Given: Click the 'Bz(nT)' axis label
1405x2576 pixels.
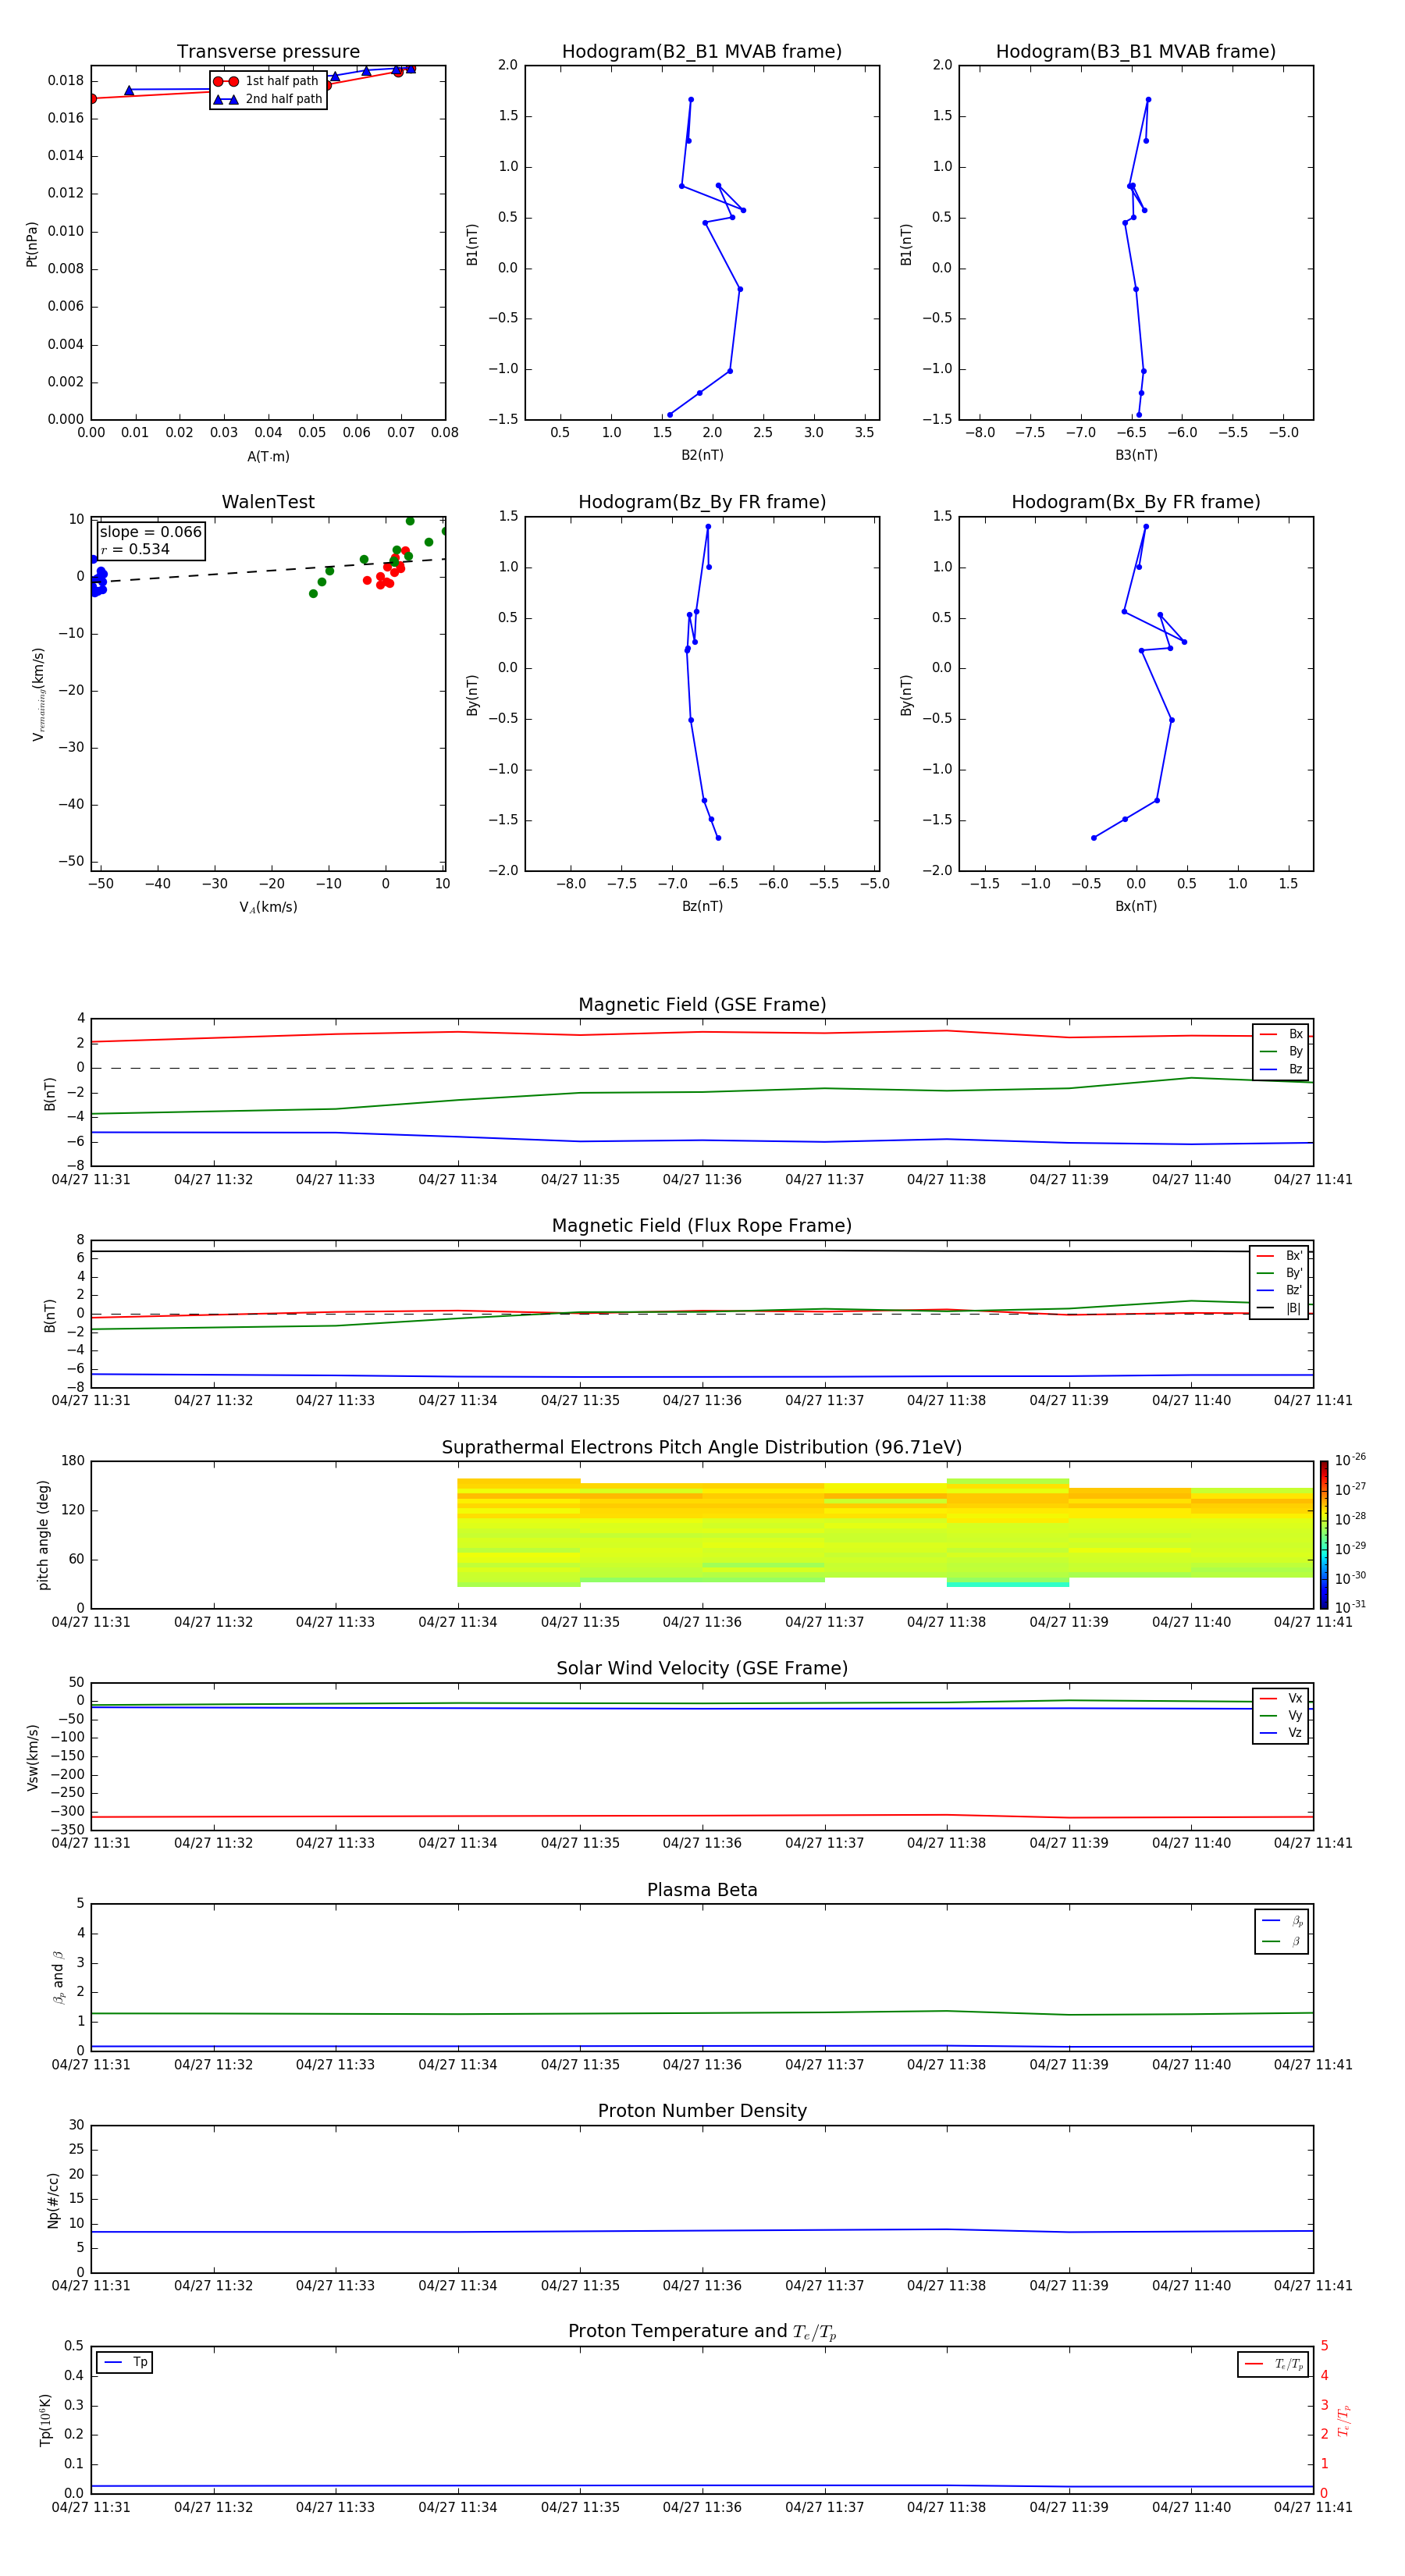Looking at the screenshot, I should coord(702,906).
